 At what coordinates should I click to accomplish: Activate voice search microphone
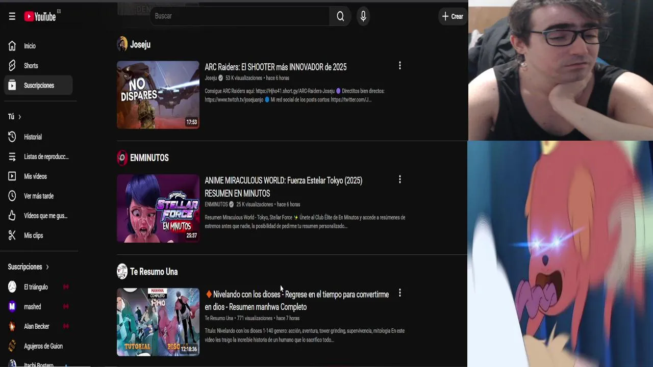[363, 16]
